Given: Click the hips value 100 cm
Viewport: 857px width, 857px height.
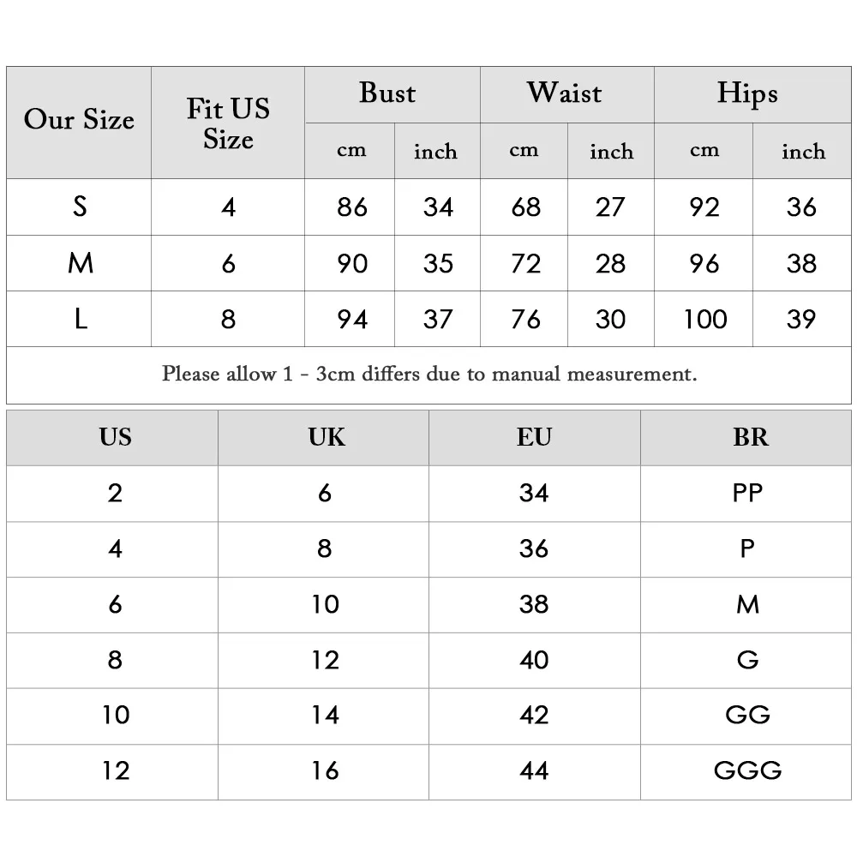Looking at the screenshot, I should click(704, 319).
